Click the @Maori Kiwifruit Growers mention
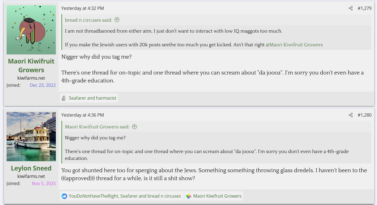 click(x=294, y=45)
